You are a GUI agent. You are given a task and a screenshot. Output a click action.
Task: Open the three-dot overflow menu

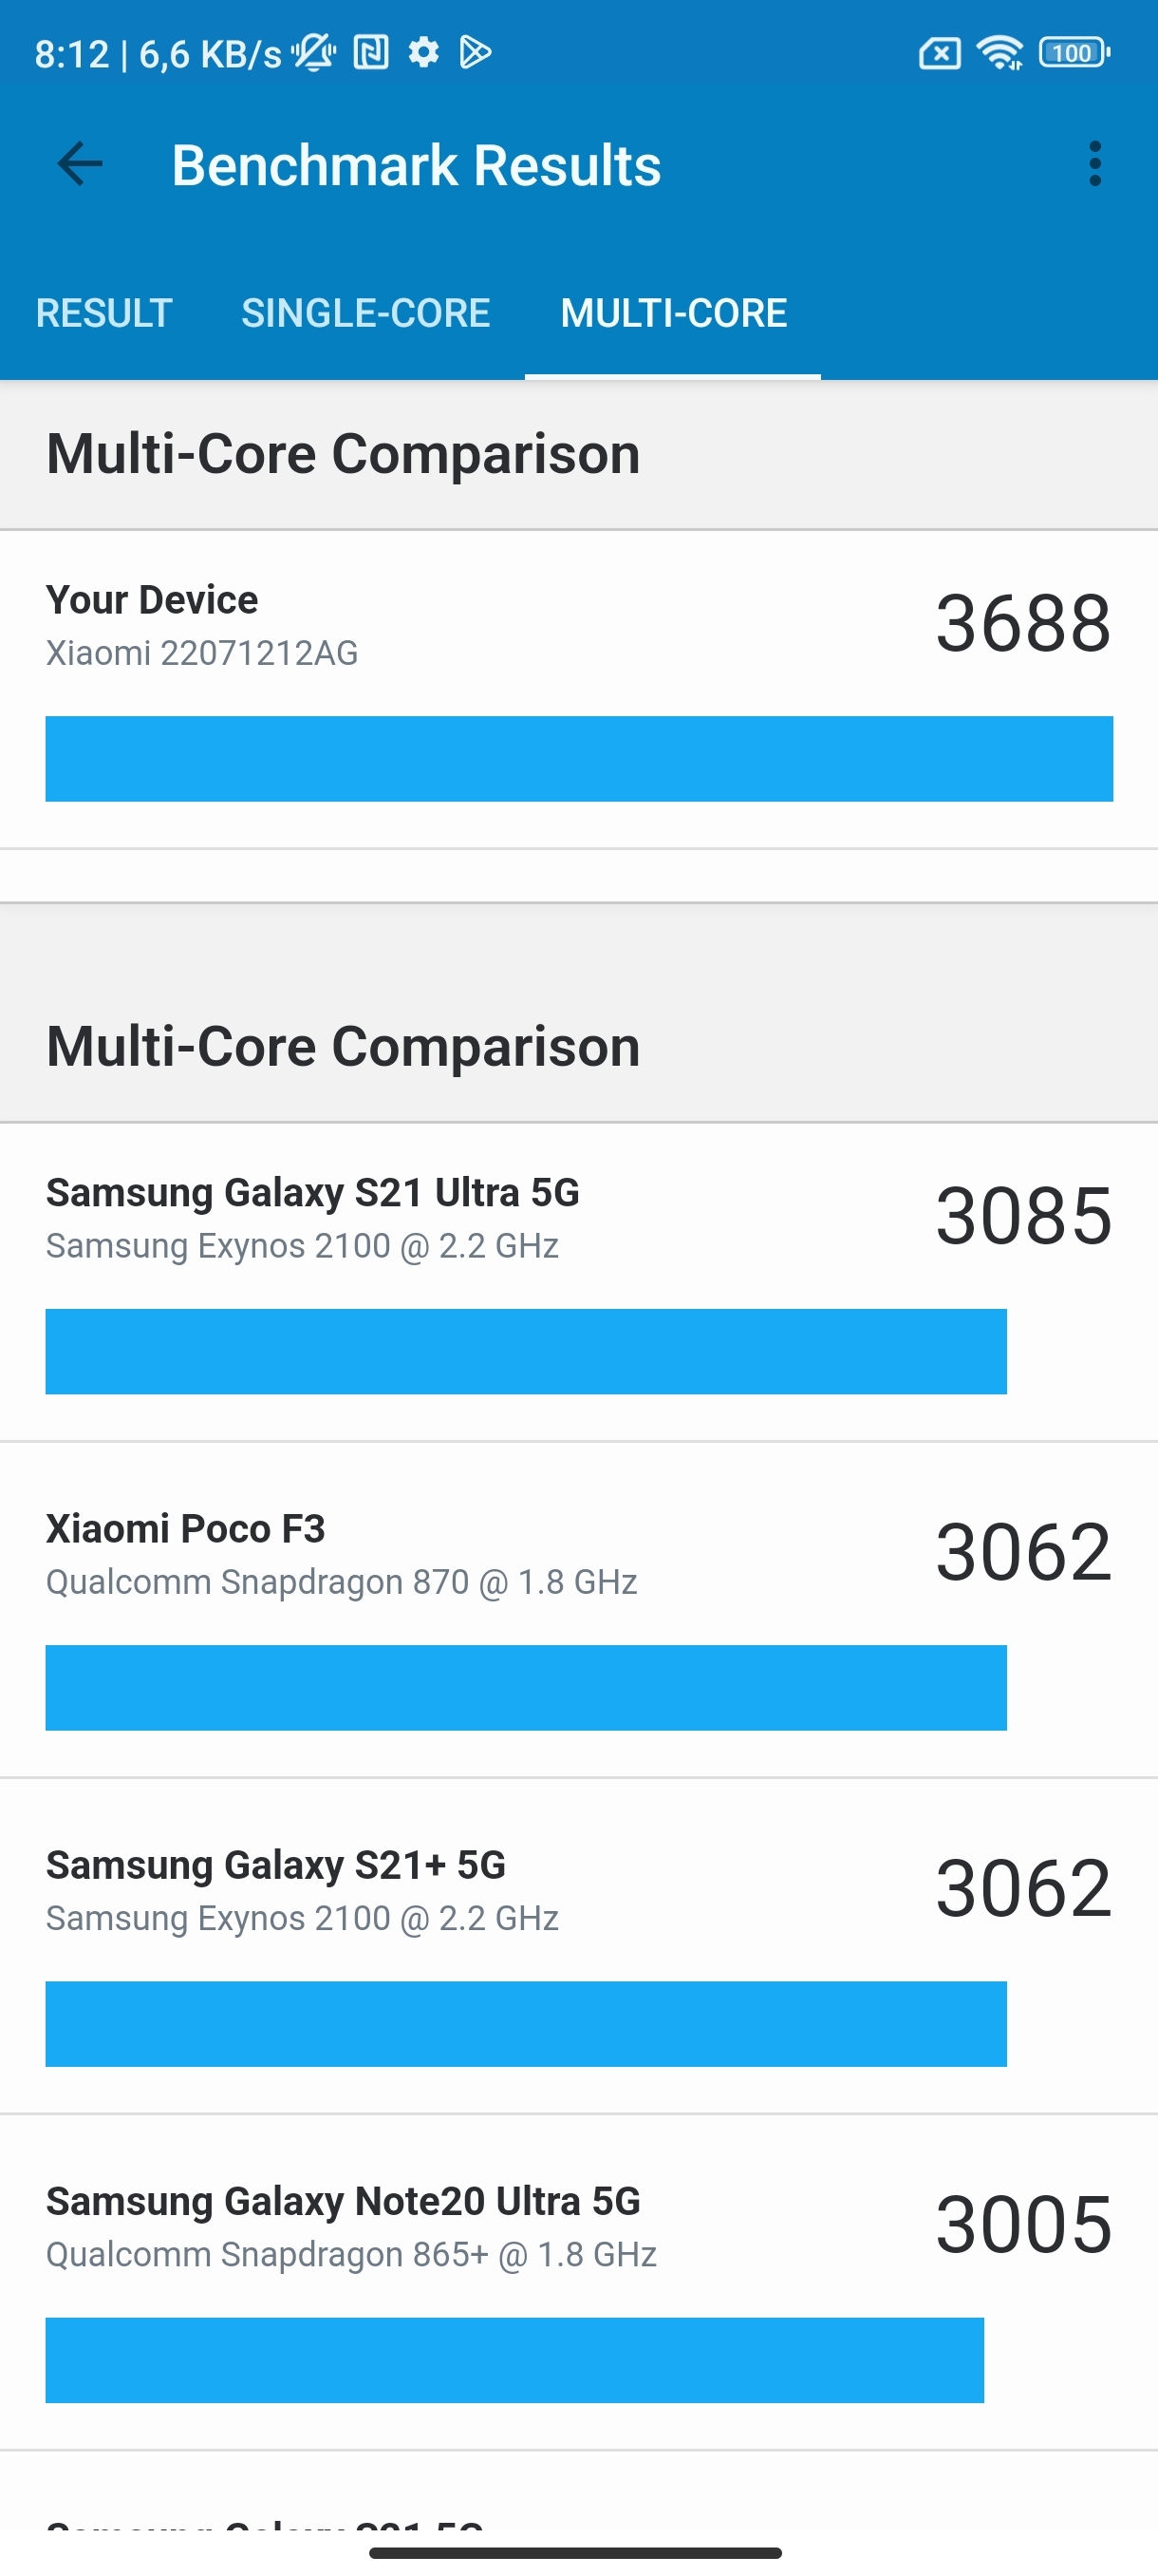click(x=1096, y=164)
